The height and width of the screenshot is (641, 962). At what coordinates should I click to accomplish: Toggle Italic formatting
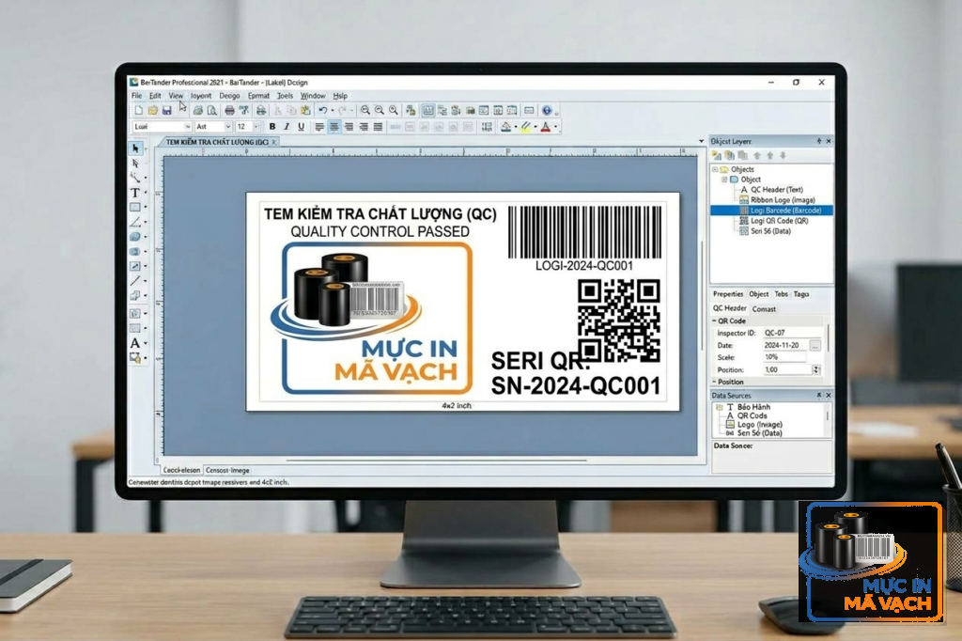pos(287,127)
